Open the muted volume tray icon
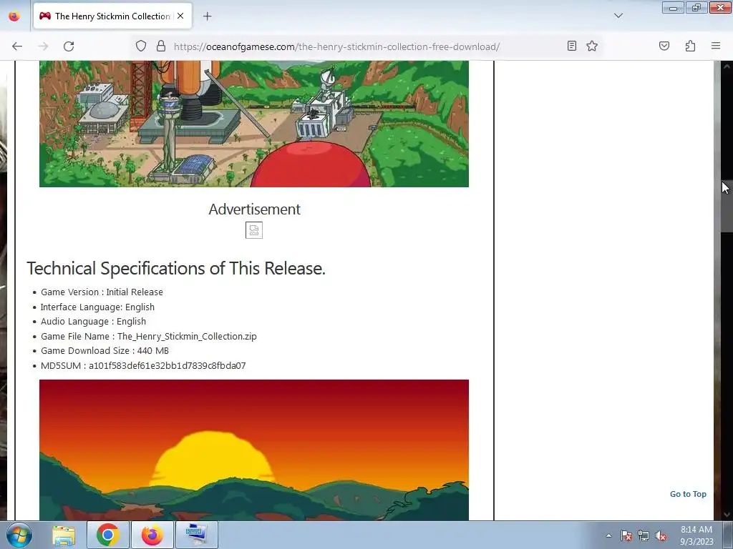The width and height of the screenshot is (733, 549). [661, 535]
